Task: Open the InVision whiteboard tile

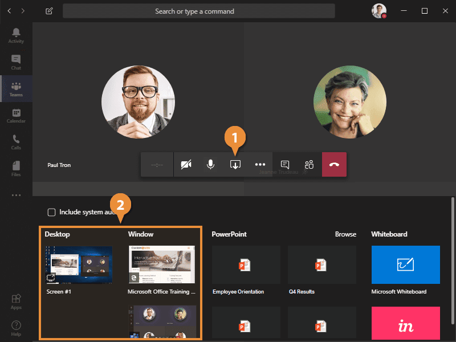Action: pos(406,324)
